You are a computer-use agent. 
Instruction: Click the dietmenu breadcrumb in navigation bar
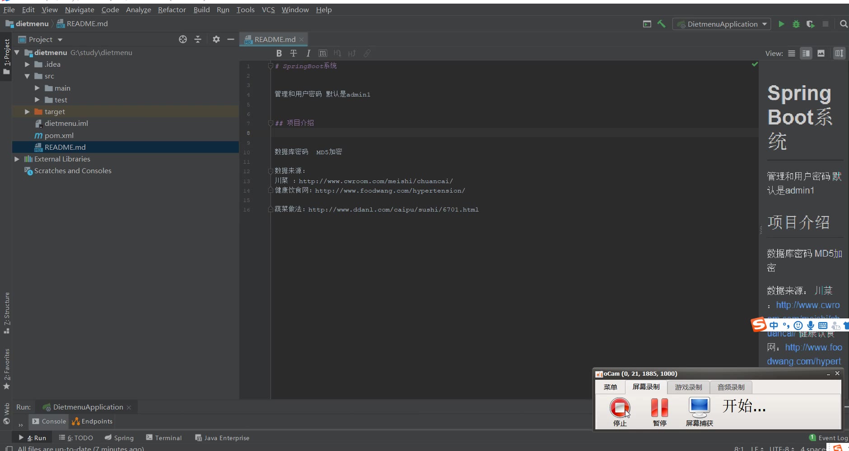(27, 23)
